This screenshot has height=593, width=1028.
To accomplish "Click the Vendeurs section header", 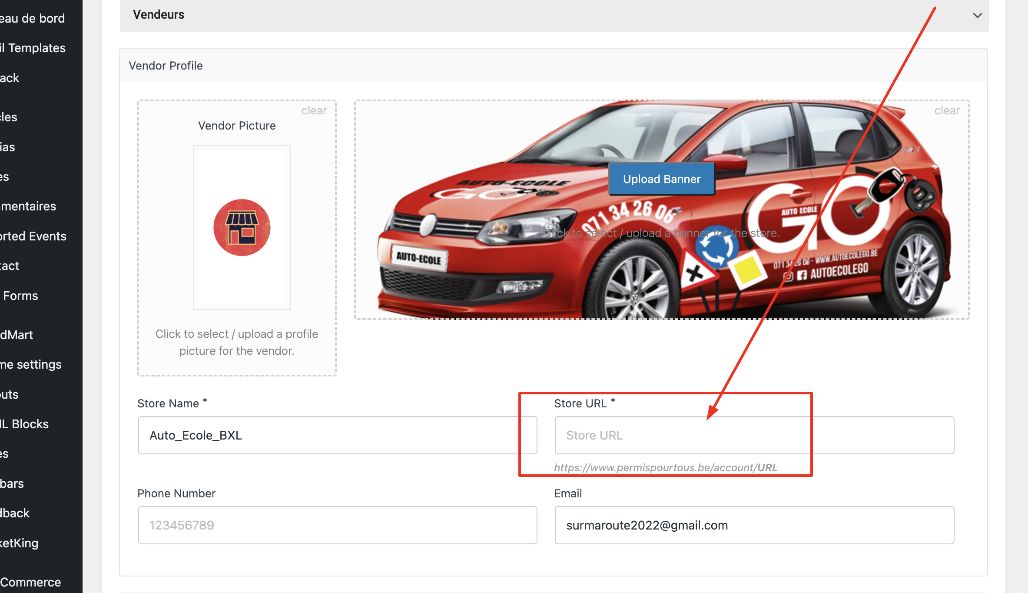I will (554, 16).
